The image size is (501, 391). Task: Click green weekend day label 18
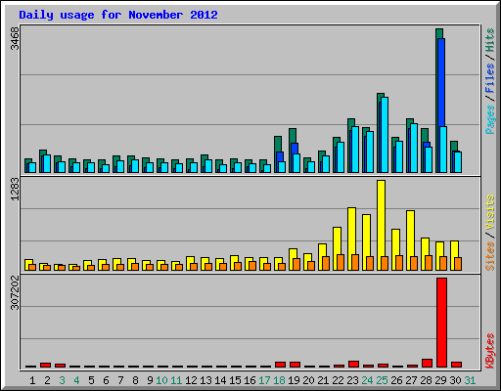pyautogui.click(x=279, y=380)
